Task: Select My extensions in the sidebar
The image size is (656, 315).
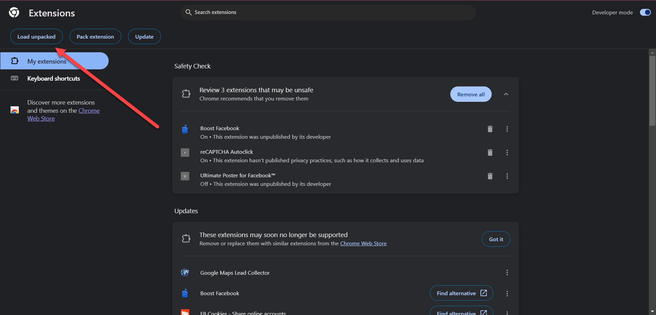Action: 47,61
